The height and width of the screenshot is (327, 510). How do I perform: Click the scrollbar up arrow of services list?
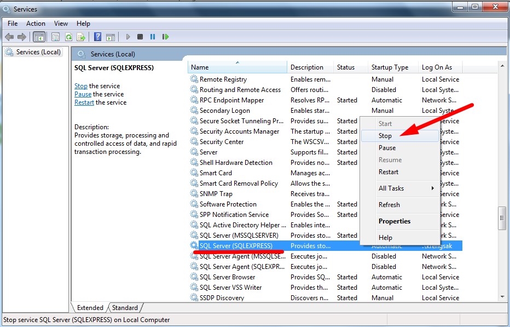coord(502,66)
